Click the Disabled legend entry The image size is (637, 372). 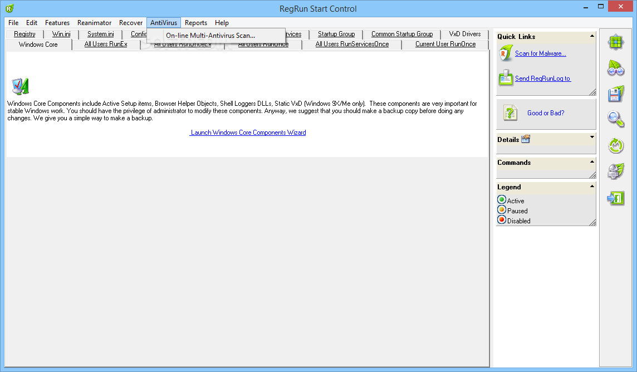coord(514,221)
